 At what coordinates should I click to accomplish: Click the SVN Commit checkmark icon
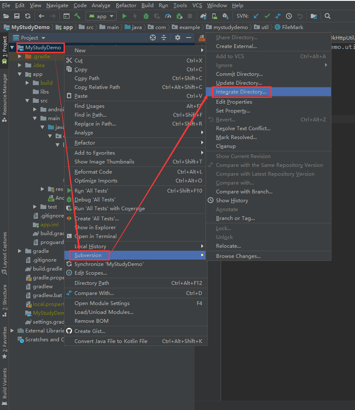click(x=267, y=16)
